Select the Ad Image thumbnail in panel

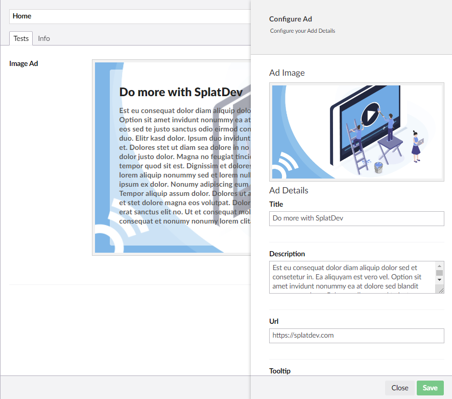click(x=356, y=132)
